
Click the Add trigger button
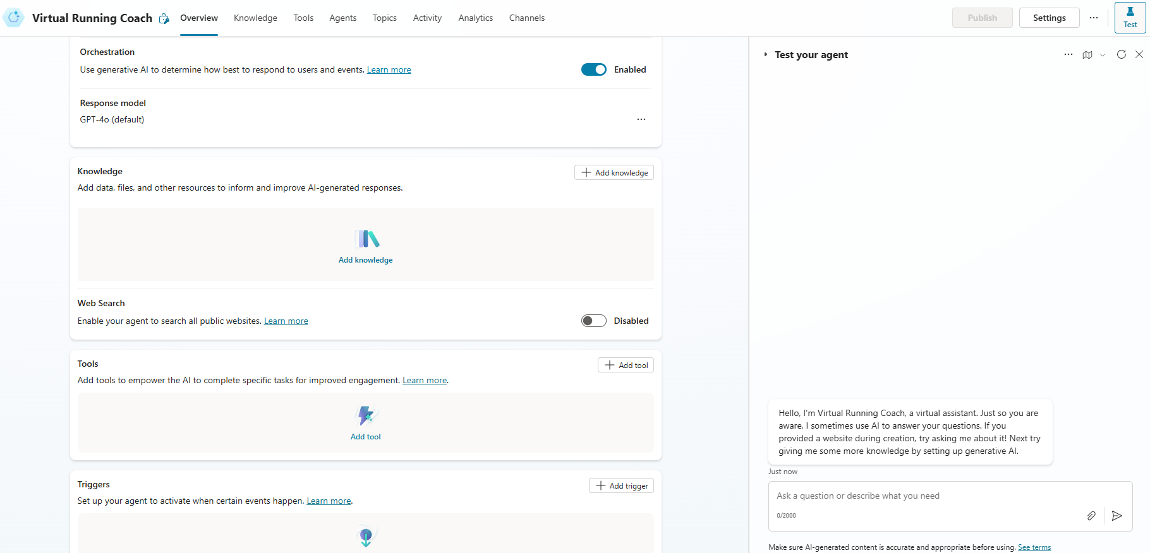coord(621,485)
